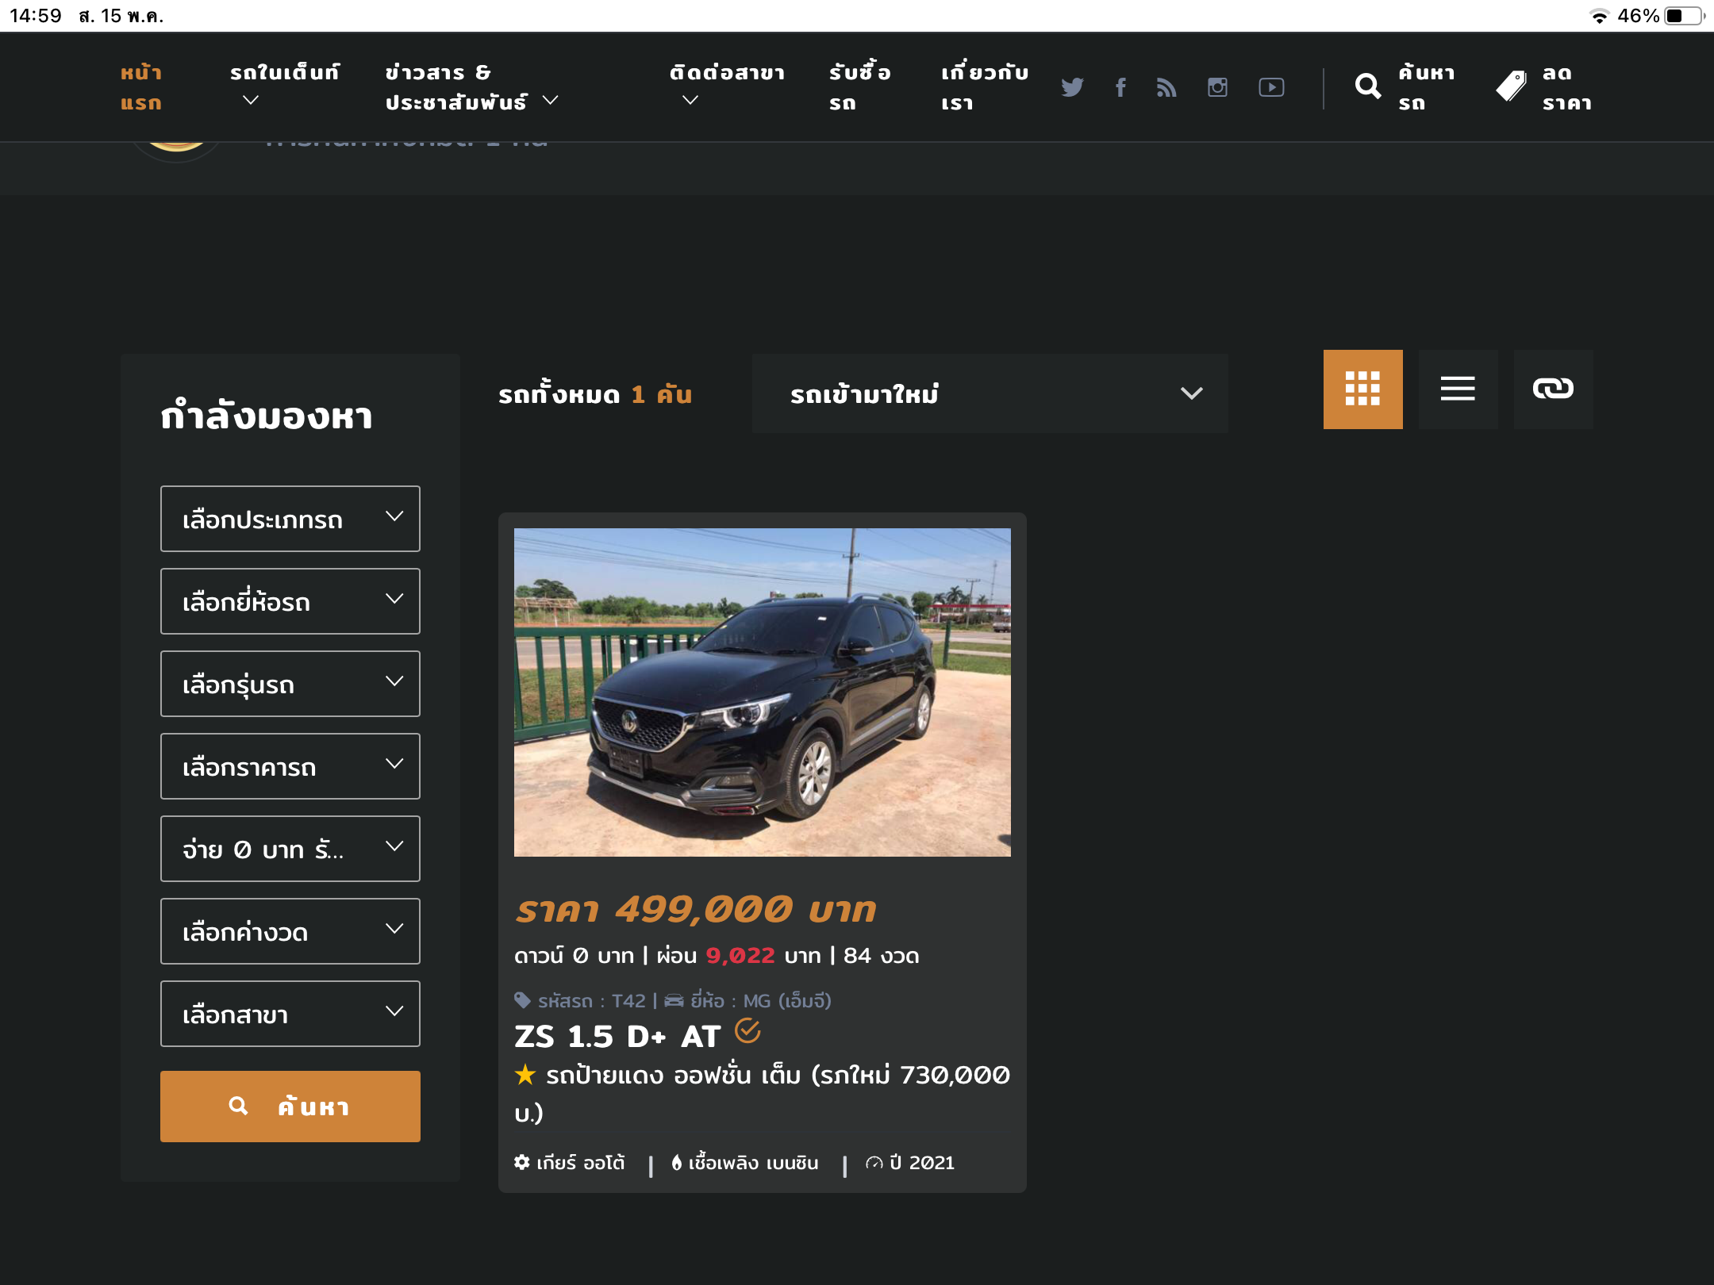Open the เลือกยี่ห้อรถ brand dropdown
Image resolution: width=1714 pixels, height=1285 pixels.
coord(290,601)
